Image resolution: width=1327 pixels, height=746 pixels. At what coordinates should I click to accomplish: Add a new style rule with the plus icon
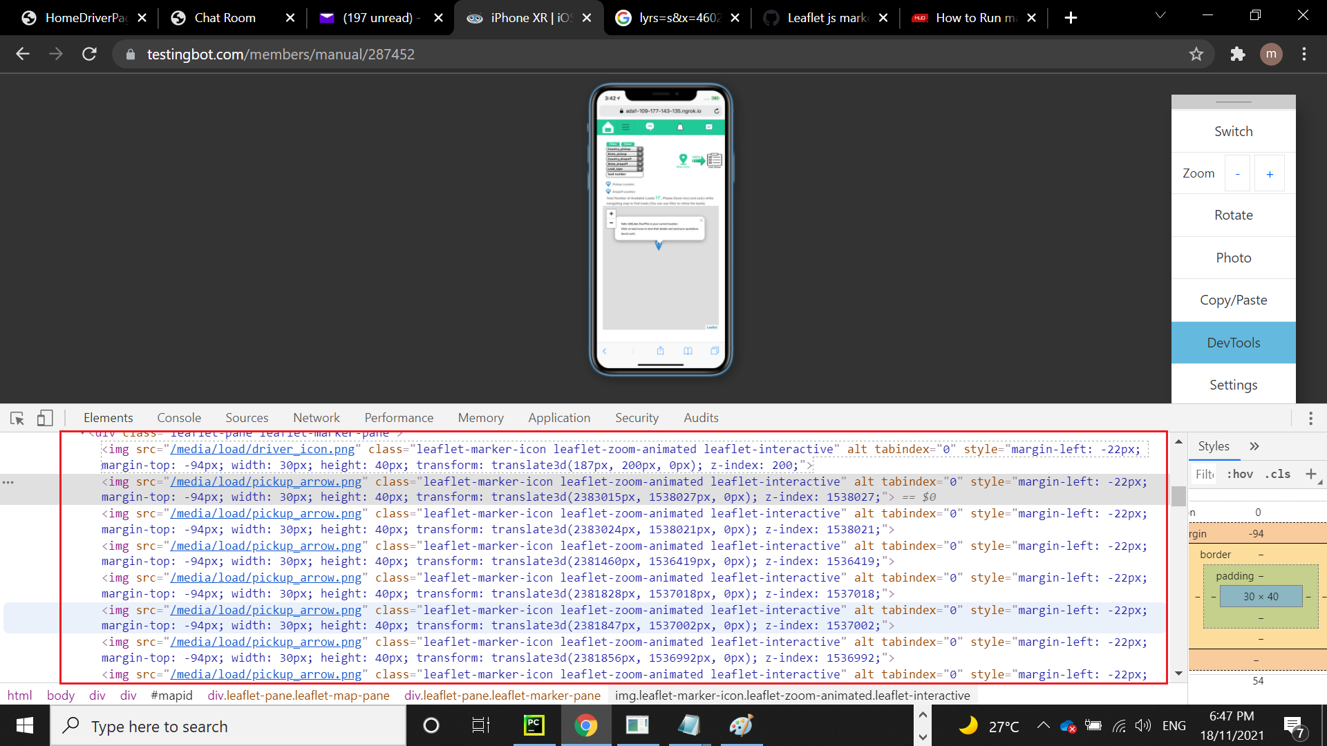1312,475
